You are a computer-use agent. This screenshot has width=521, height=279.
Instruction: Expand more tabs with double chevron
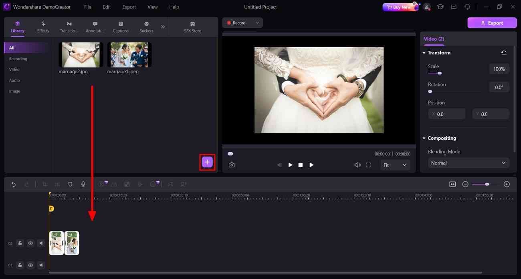tap(163, 27)
